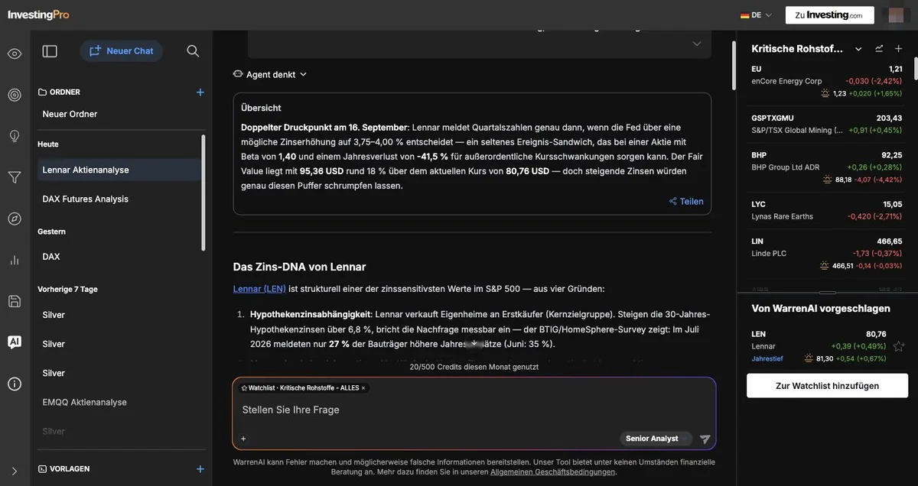
Task: Select the Lennar Aktienanalyse chat
Action: (x=119, y=170)
